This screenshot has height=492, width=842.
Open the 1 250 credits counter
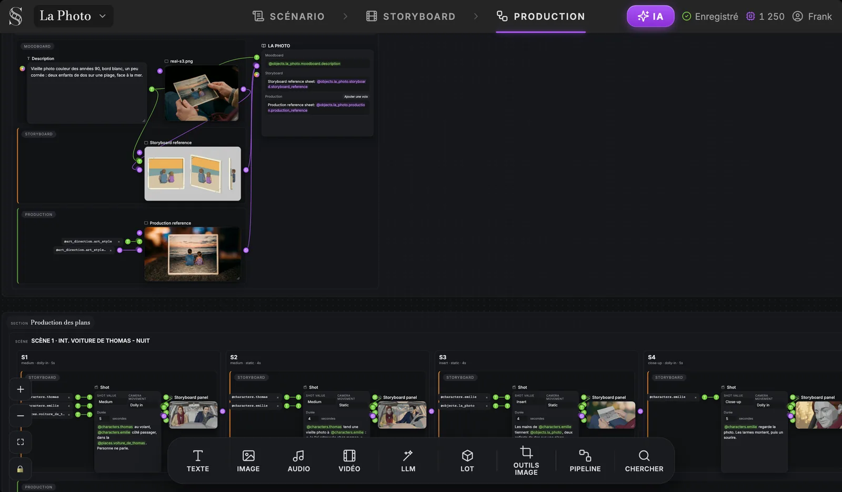[765, 16]
